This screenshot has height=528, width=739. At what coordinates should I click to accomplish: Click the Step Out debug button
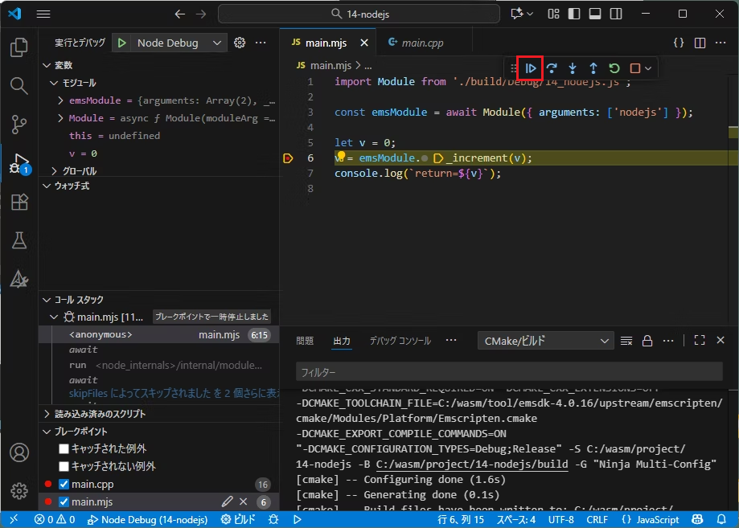593,68
